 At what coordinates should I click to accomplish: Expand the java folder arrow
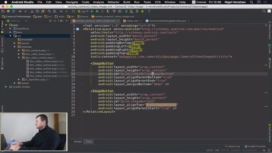click(x=11, y=32)
